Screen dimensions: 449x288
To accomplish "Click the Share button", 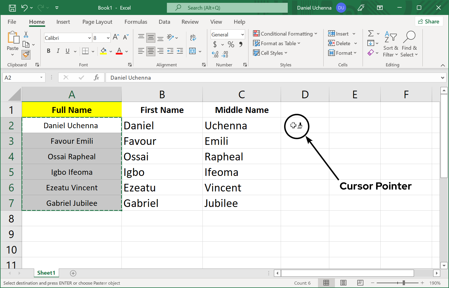I will click(x=429, y=21).
